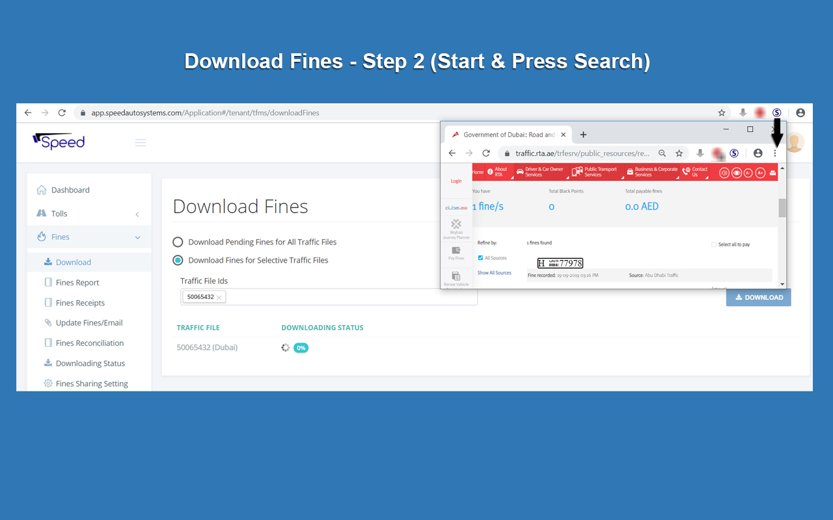Select the Dashboard icon in the sidebar

40,189
